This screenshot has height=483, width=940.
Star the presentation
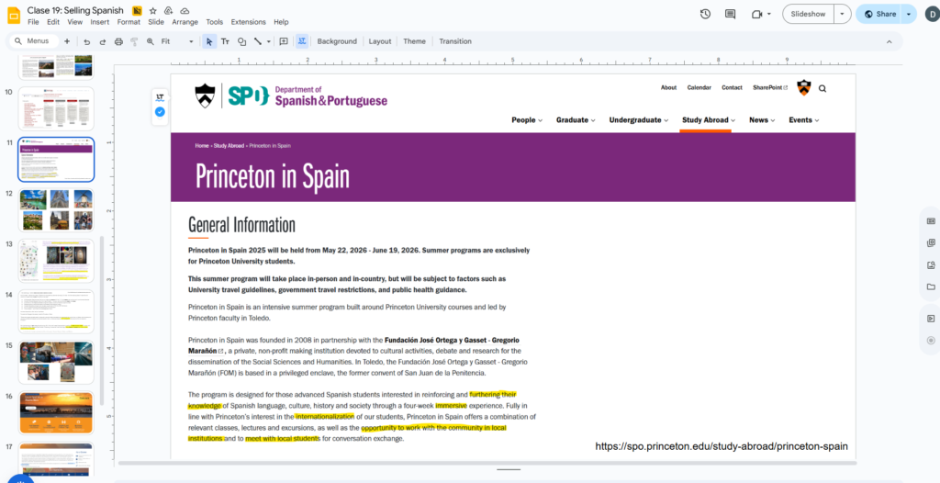(153, 9)
